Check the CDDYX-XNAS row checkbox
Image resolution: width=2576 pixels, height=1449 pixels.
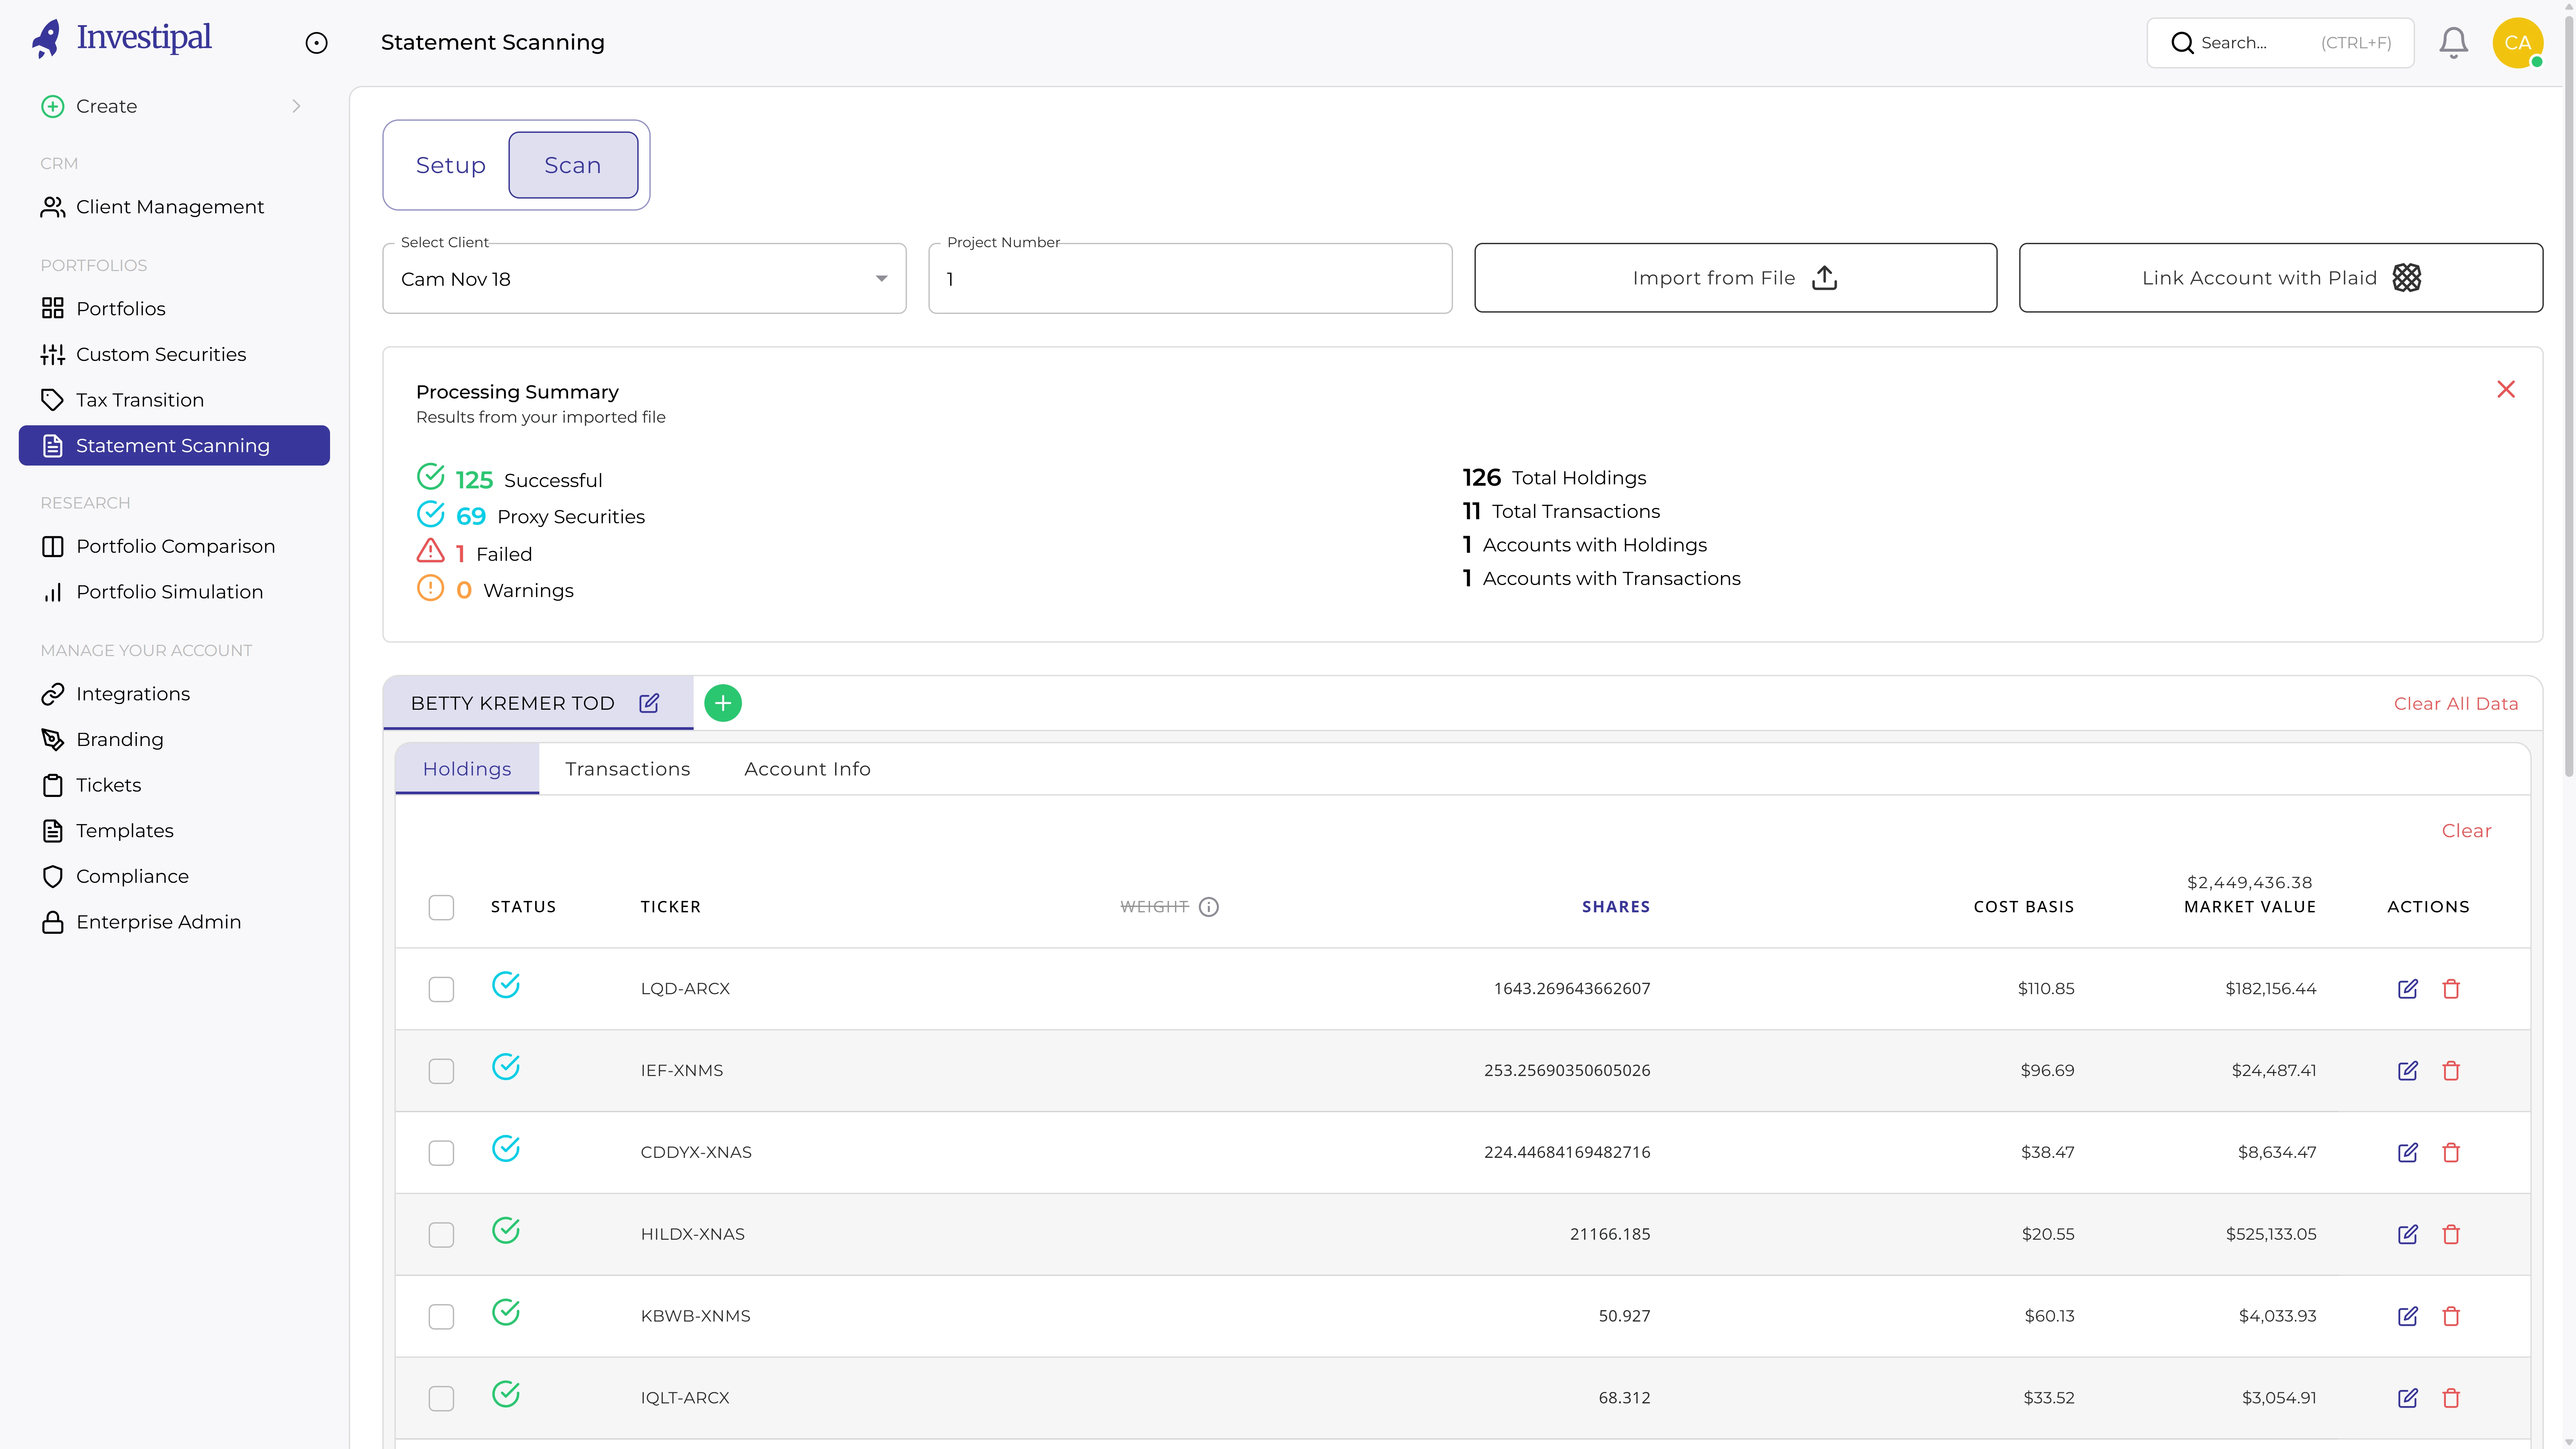tap(441, 1153)
